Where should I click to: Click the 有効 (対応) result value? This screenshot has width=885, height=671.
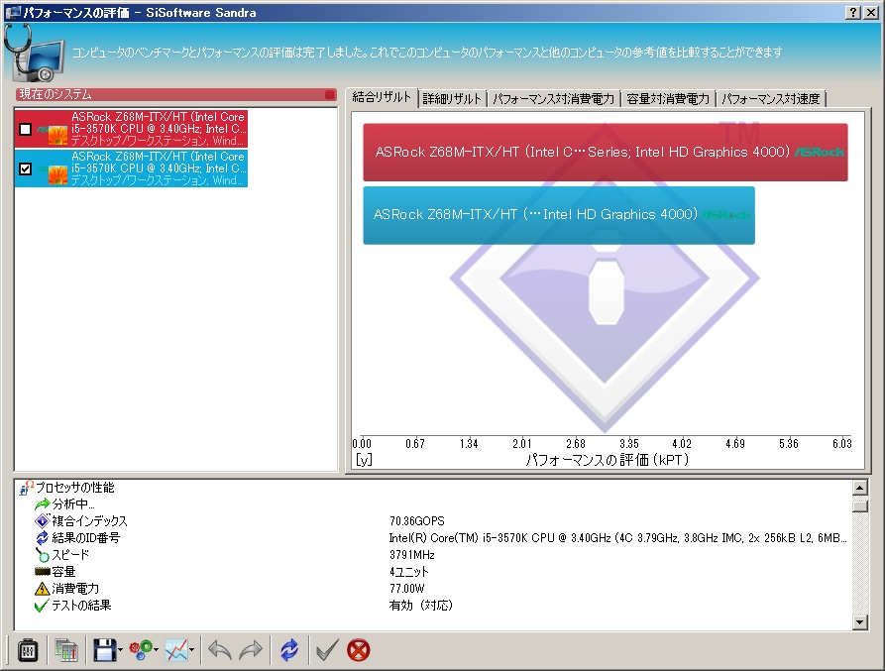point(421,606)
